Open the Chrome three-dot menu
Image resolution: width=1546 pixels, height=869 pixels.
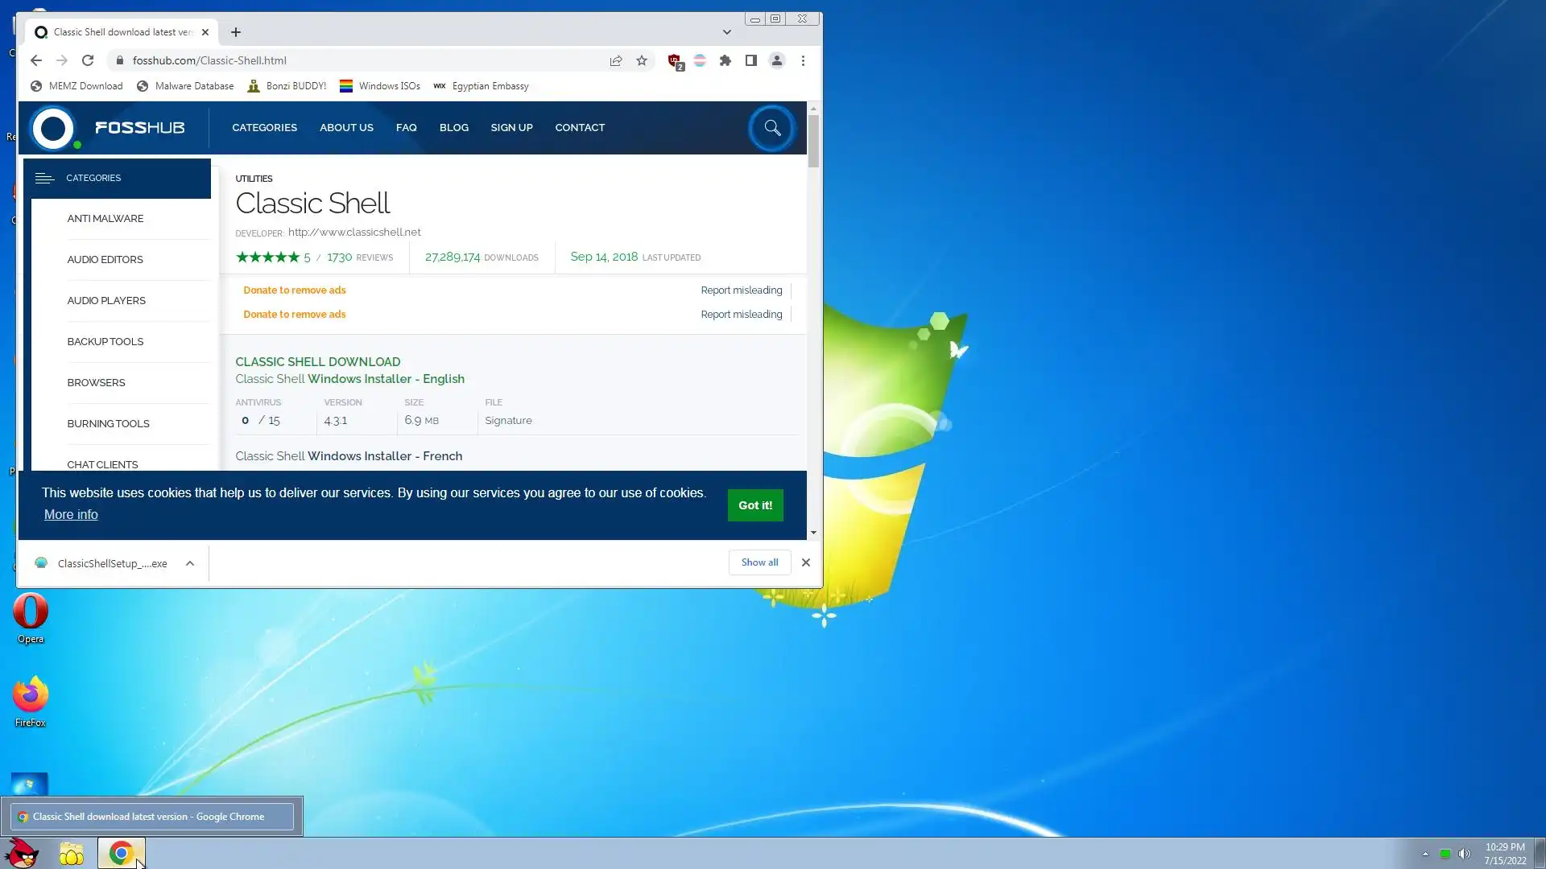(803, 60)
